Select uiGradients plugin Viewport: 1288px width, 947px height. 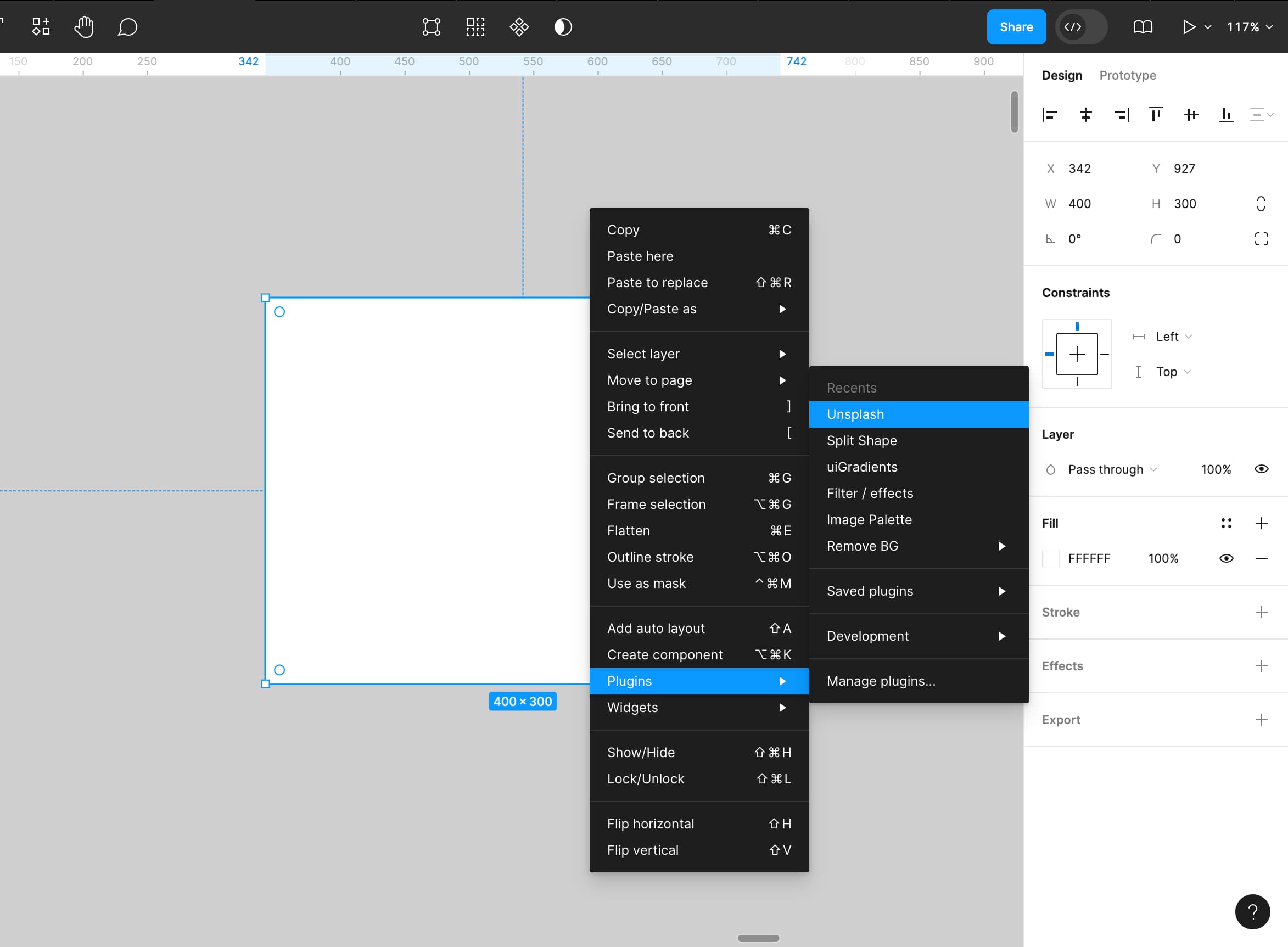pos(919,467)
